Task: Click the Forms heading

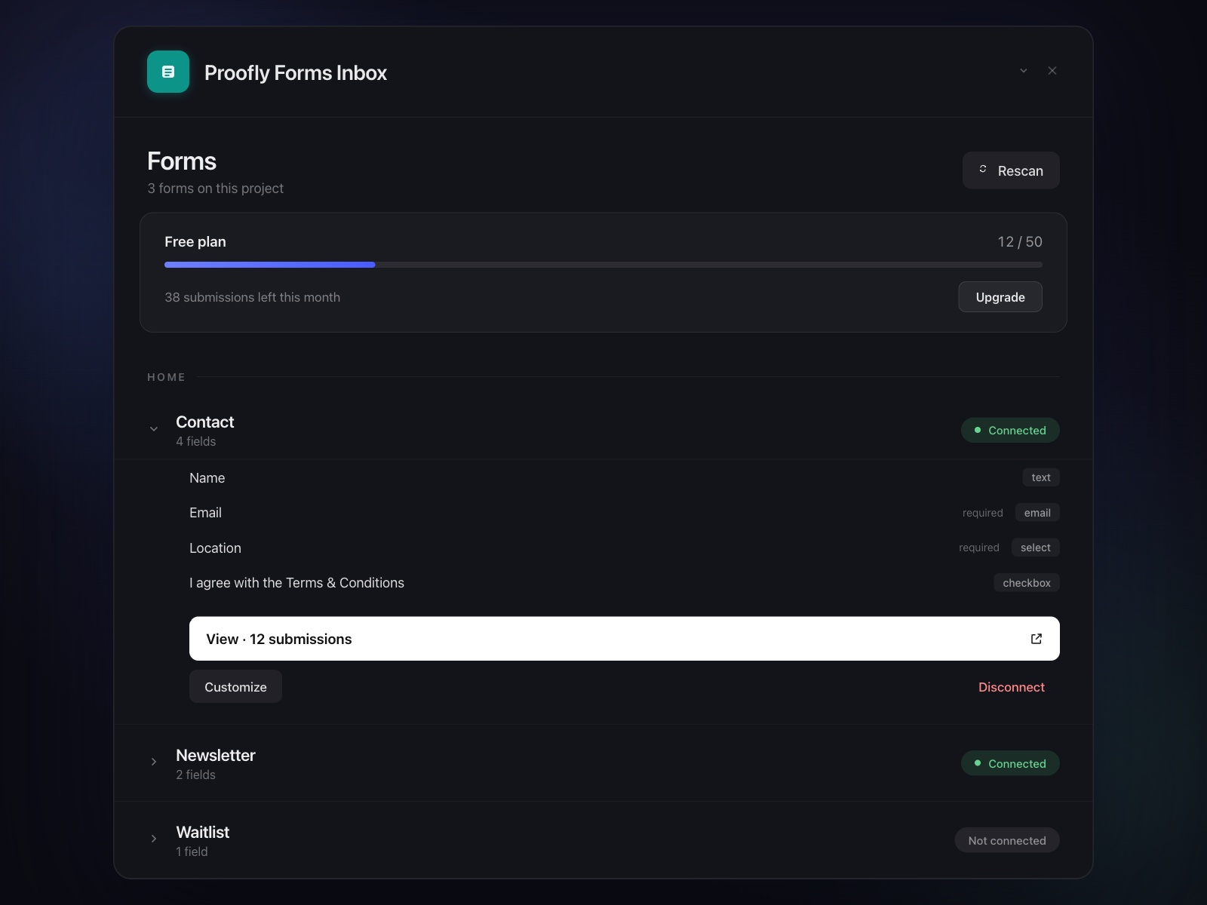Action: pyautogui.click(x=181, y=161)
